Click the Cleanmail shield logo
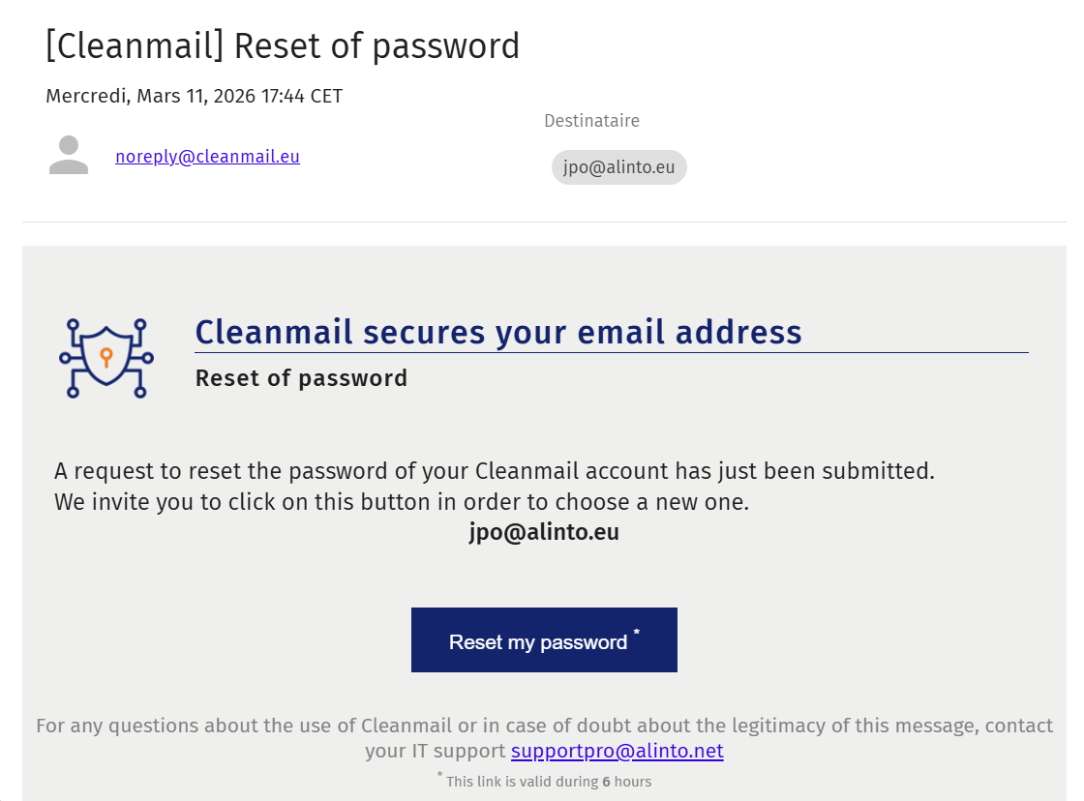Screen dimensions: 1084x801 (105, 358)
